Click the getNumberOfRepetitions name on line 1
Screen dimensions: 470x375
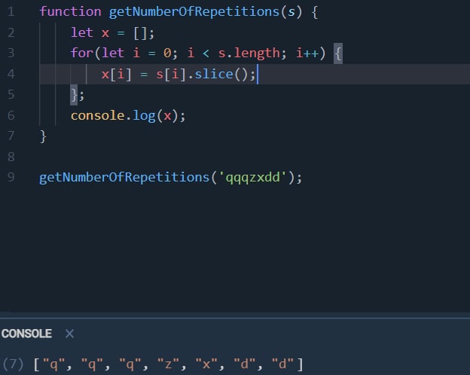tap(194, 12)
